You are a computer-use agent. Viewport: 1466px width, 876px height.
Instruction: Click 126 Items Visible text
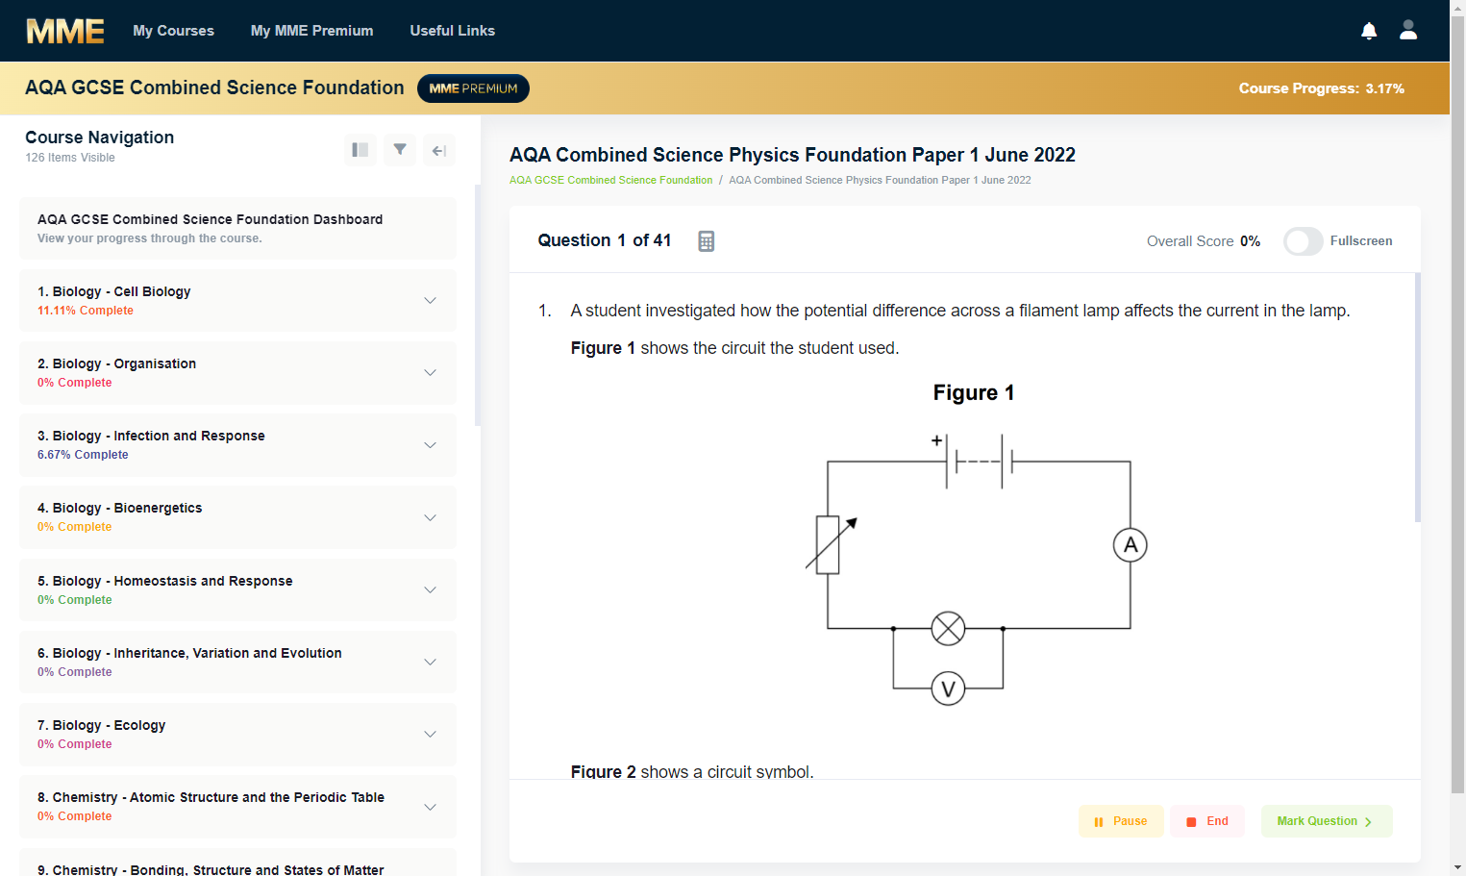[x=70, y=158]
